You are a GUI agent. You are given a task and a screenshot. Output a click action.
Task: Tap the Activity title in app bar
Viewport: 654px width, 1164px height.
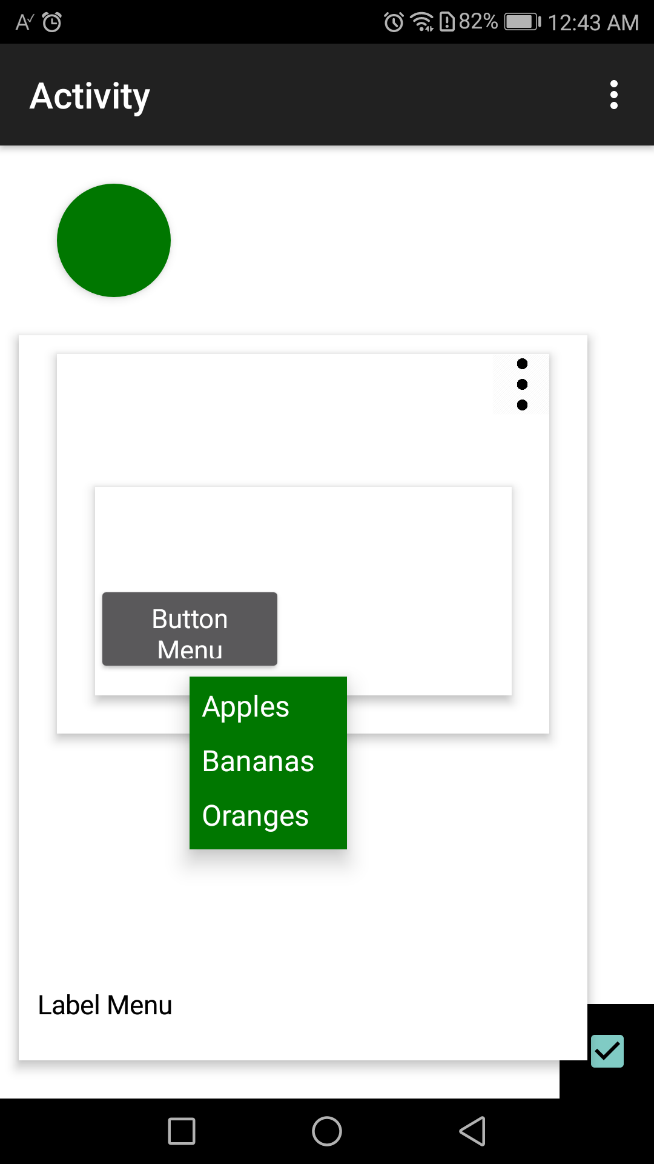click(90, 96)
